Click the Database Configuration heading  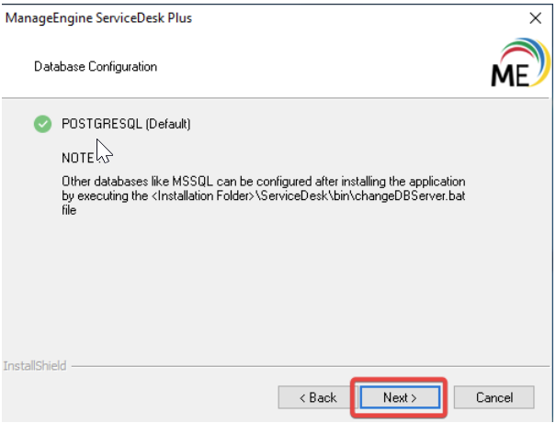point(96,67)
